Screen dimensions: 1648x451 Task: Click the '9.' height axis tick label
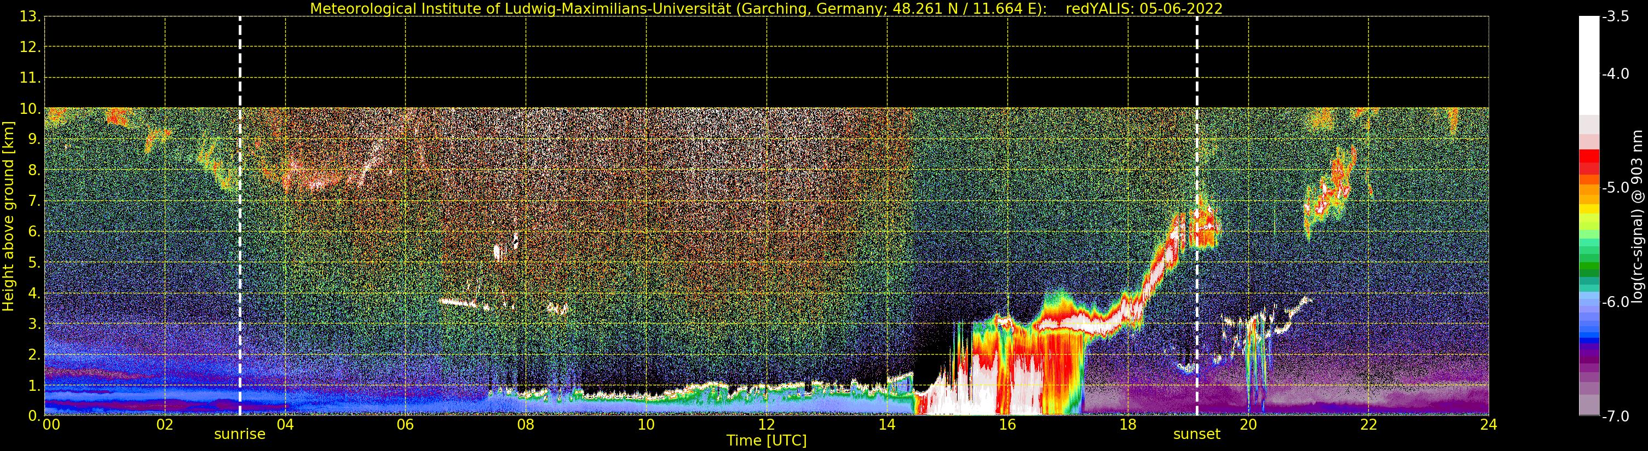pos(34,140)
